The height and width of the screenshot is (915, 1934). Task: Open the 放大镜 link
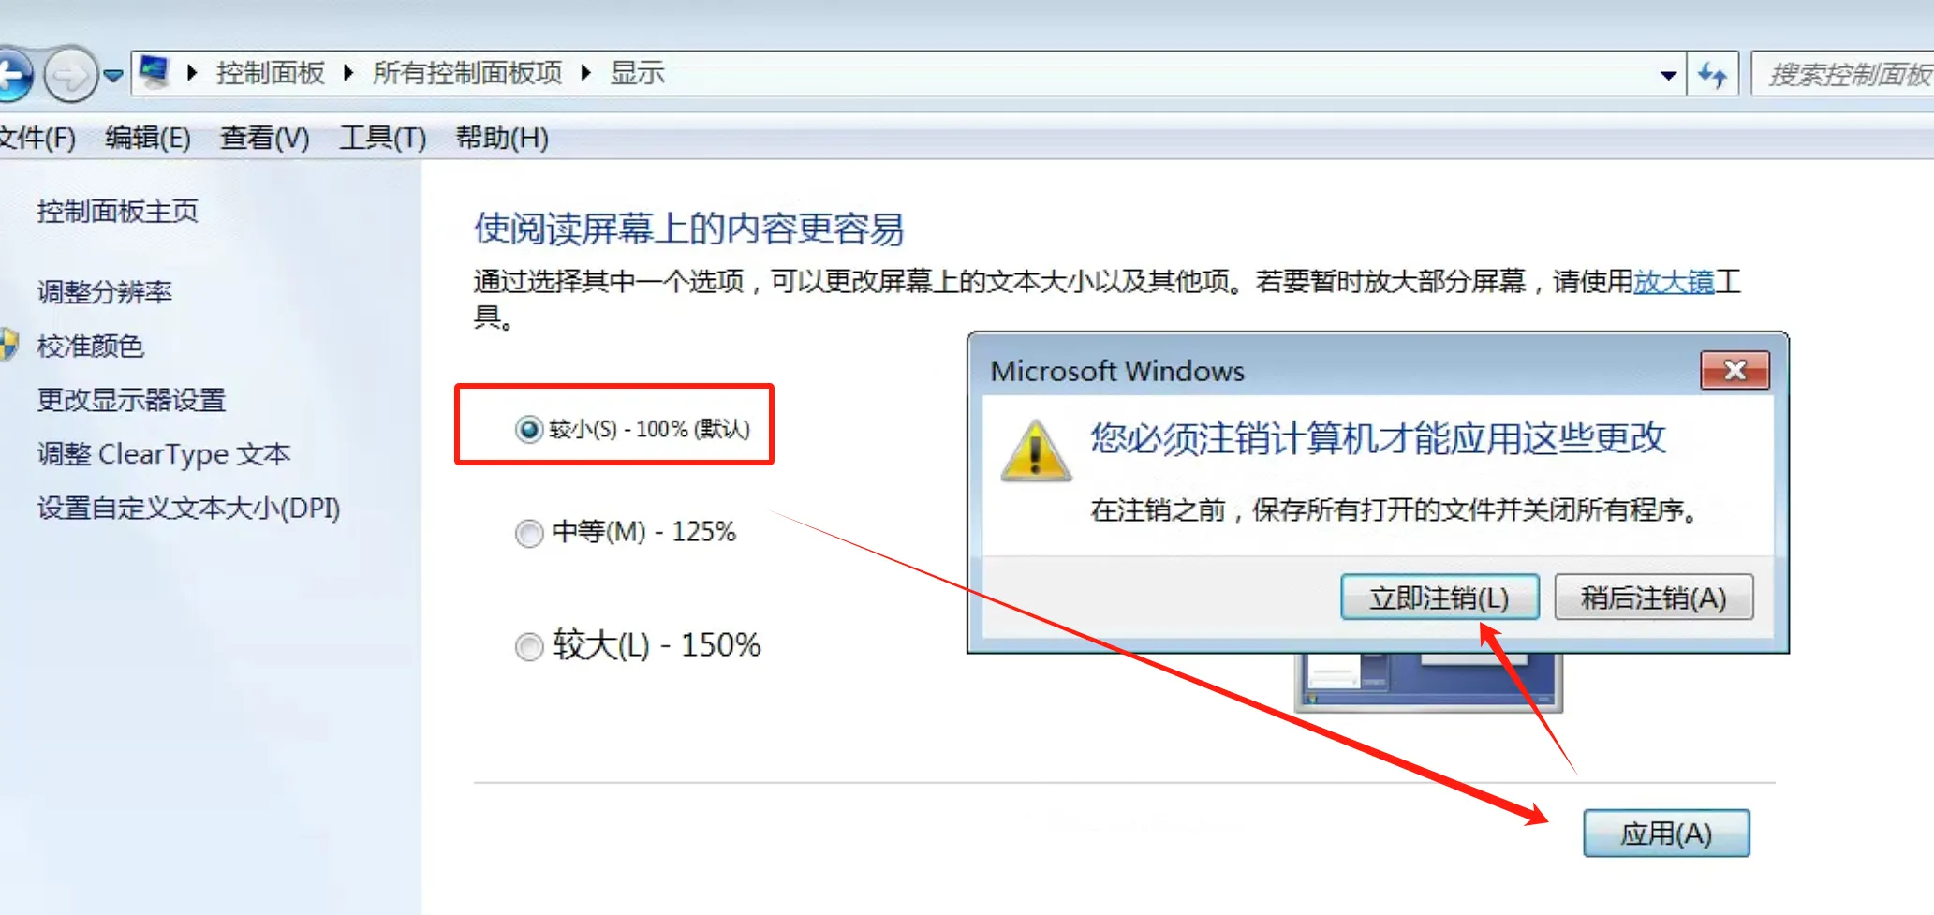point(1674,281)
